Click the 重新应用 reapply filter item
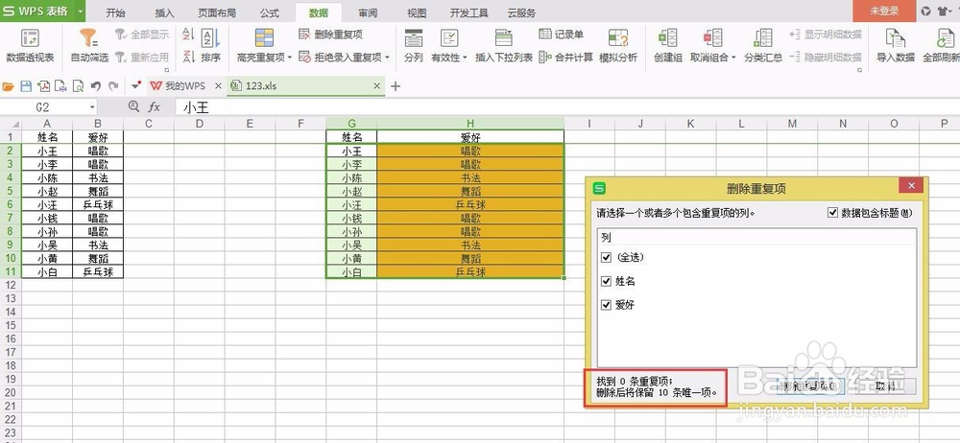 click(x=141, y=57)
